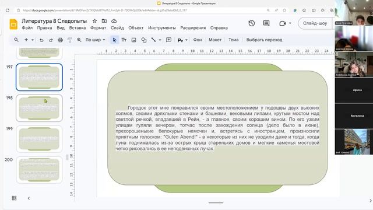Image resolution: width=373 pixels, height=210 pixels.
Task: Toggle the Ру input tools button
Action: (180, 40)
